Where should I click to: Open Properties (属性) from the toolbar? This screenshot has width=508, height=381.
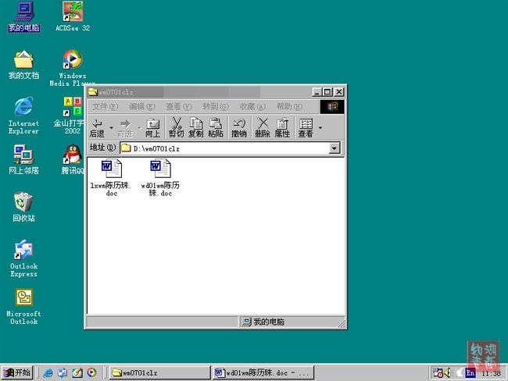pyautogui.click(x=282, y=127)
